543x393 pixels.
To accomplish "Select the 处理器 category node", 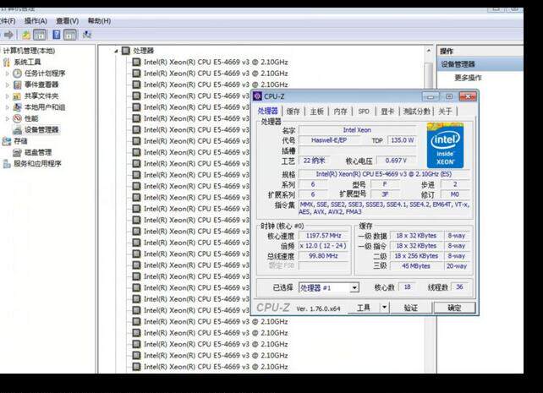I will coord(144,51).
